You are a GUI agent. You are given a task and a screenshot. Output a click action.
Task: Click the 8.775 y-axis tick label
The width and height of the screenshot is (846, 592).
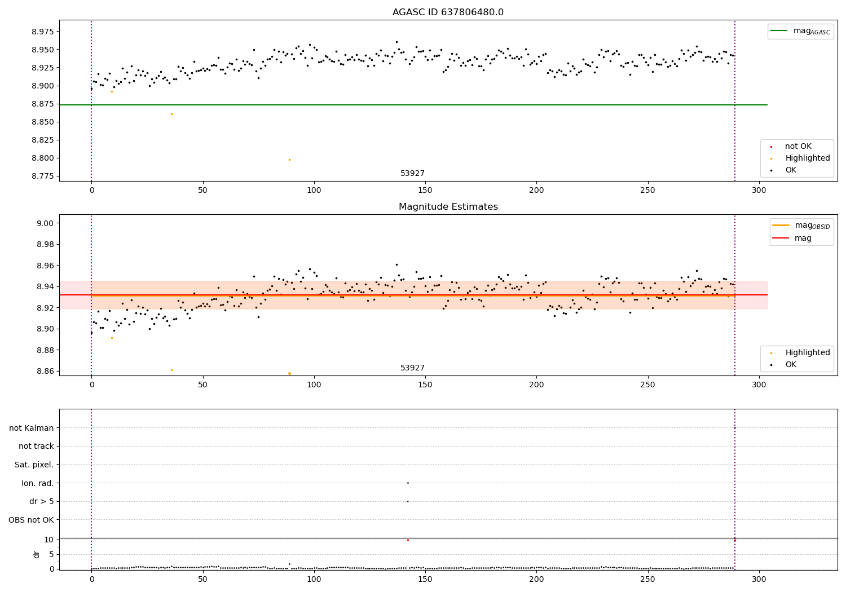click(x=43, y=176)
